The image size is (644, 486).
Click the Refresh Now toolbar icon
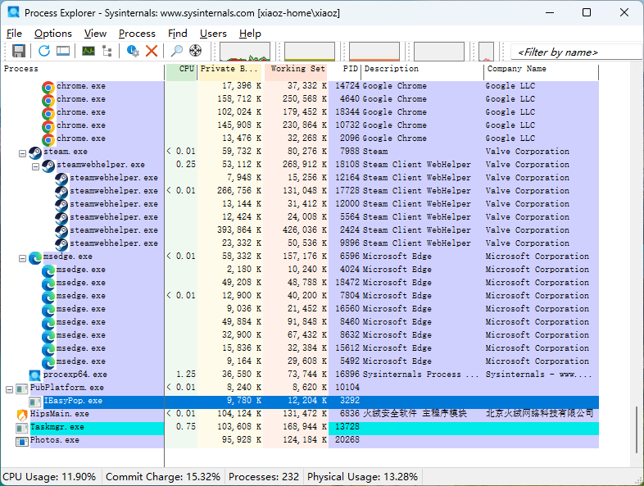tap(44, 51)
